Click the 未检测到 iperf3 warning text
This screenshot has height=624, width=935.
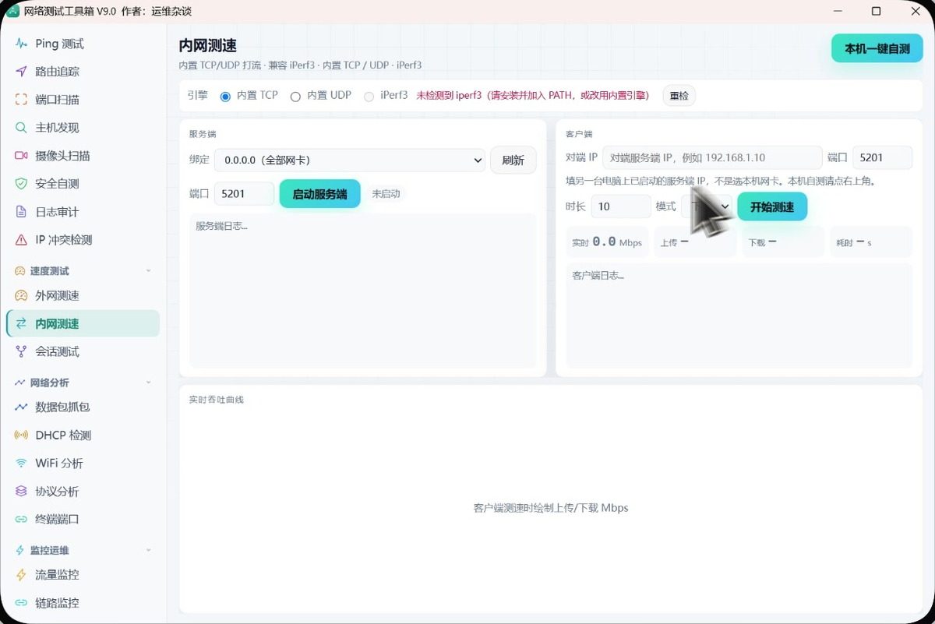[532, 96]
